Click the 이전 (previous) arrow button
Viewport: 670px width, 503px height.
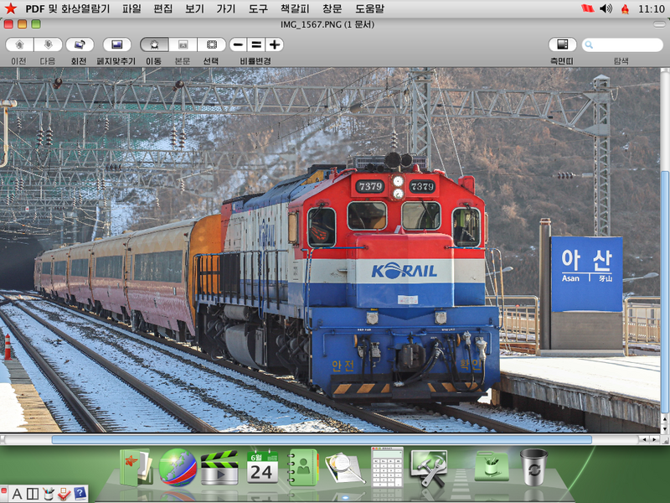pyautogui.click(x=19, y=44)
